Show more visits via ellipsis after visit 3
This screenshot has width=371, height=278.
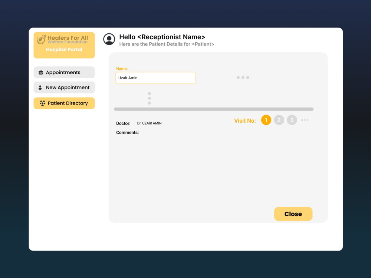tap(305, 120)
